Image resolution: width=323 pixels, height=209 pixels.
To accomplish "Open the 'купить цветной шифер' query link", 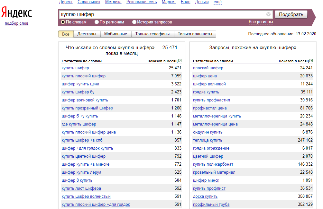I will click(84, 156).
